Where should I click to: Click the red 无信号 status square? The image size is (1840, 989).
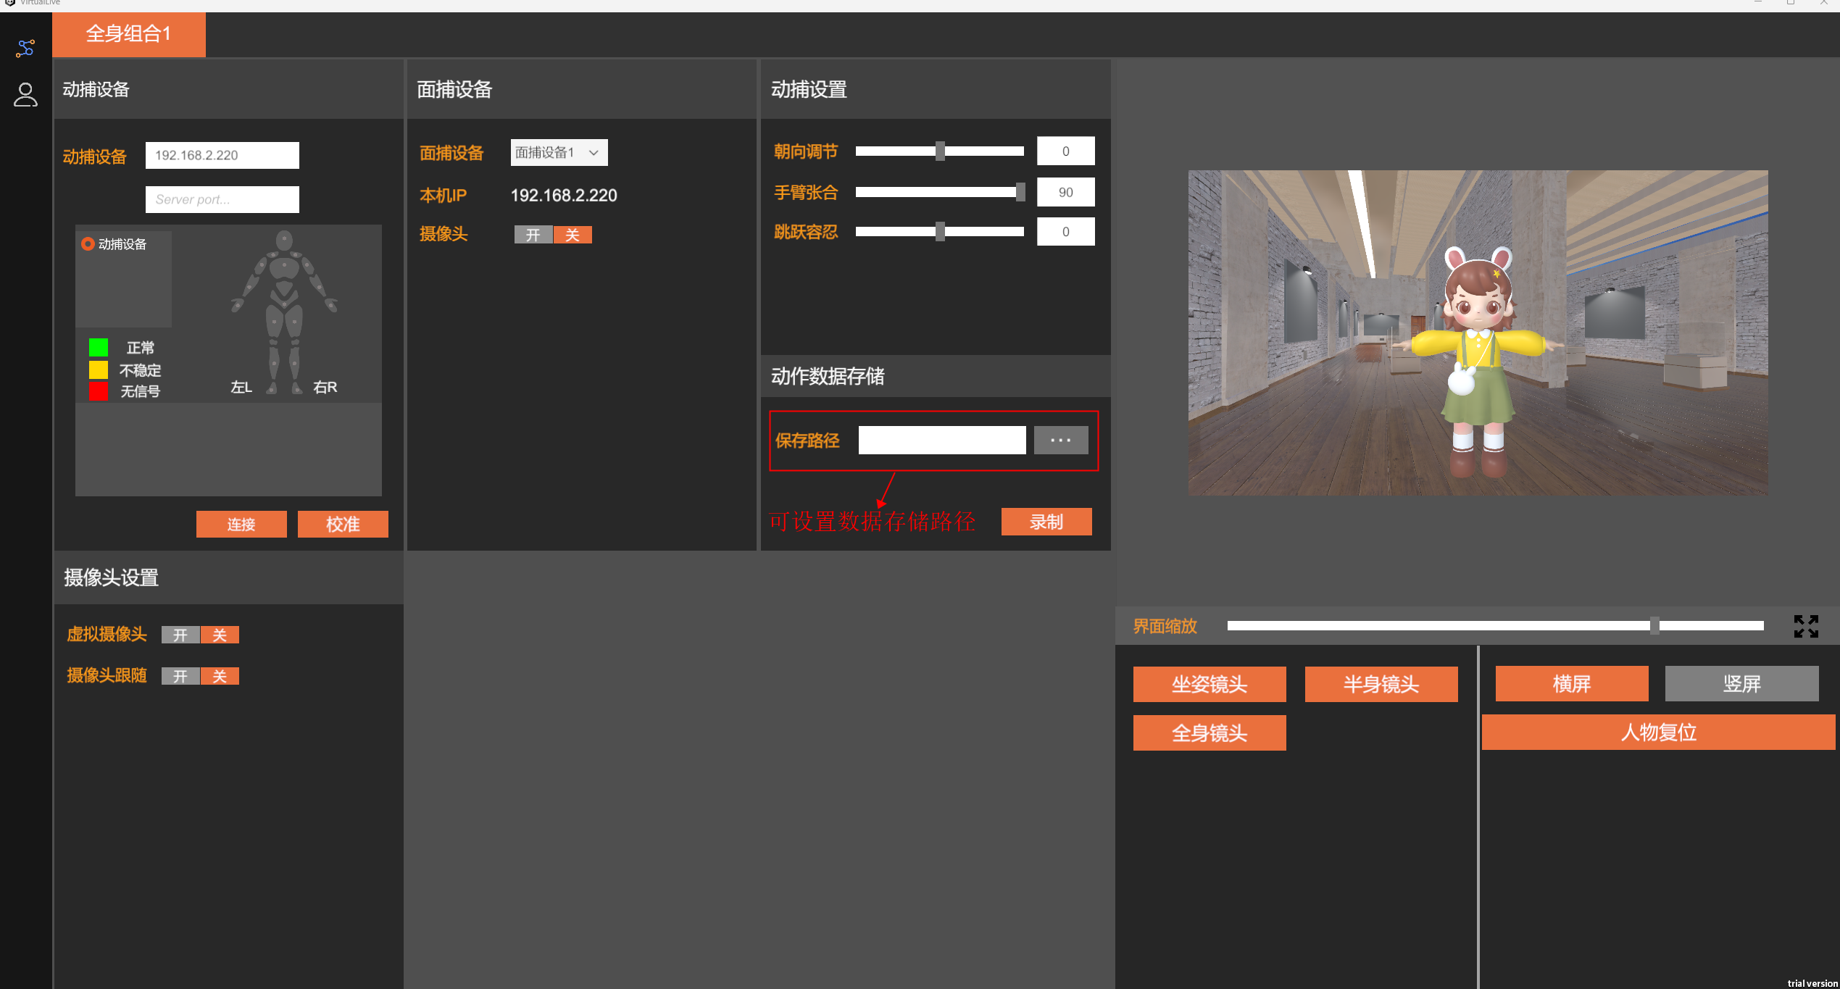click(99, 392)
